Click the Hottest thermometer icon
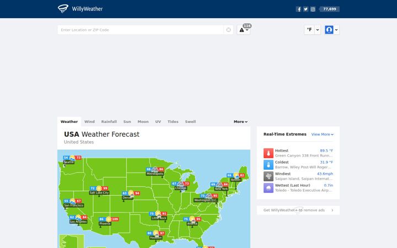 [x=269, y=153]
